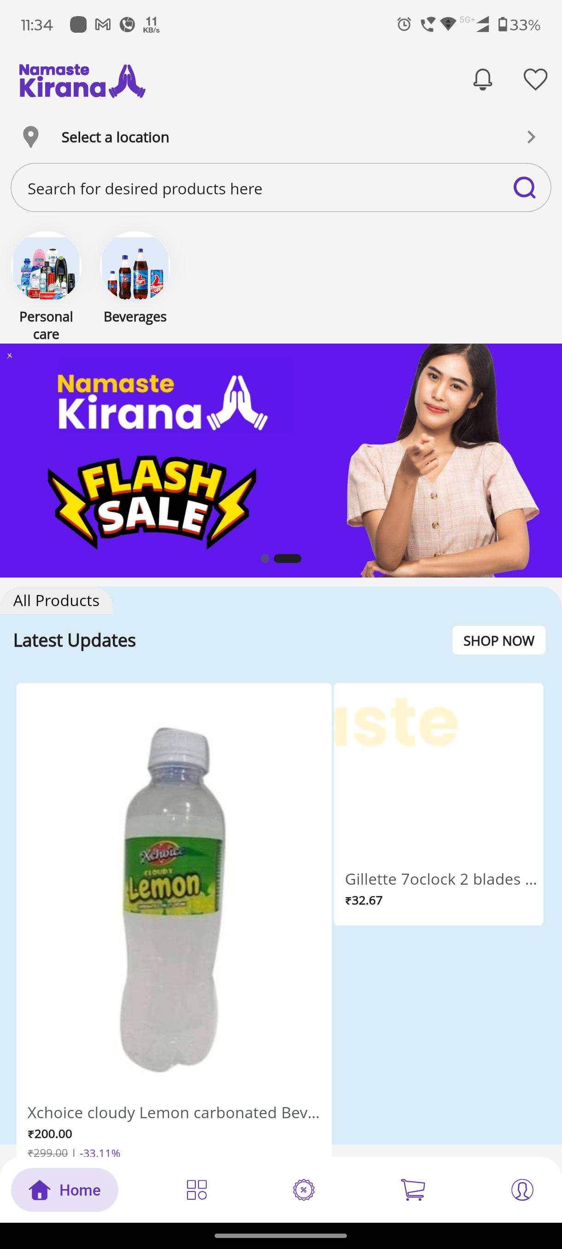Viewport: 562px width, 1249px height.
Task: Open the categories grid icon
Action: 196,1190
